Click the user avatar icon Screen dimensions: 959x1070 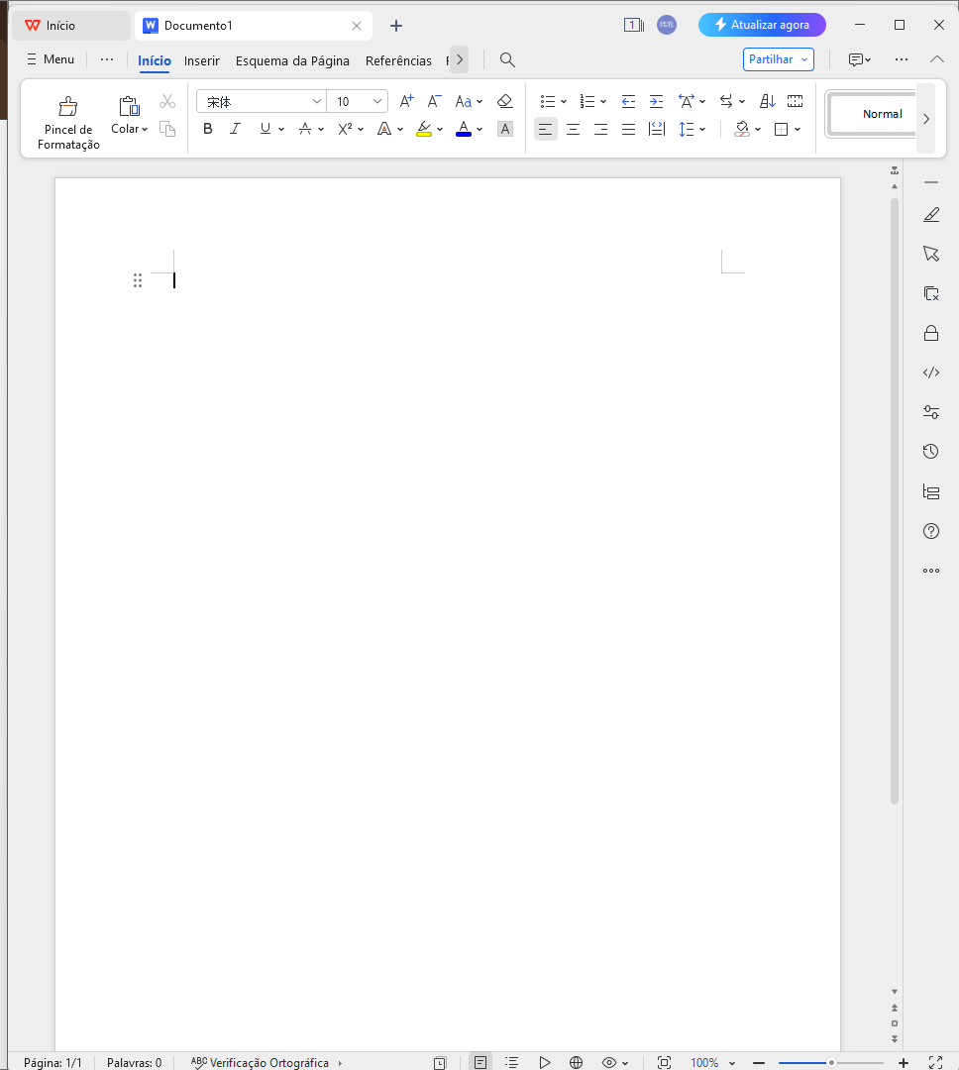[x=666, y=25]
